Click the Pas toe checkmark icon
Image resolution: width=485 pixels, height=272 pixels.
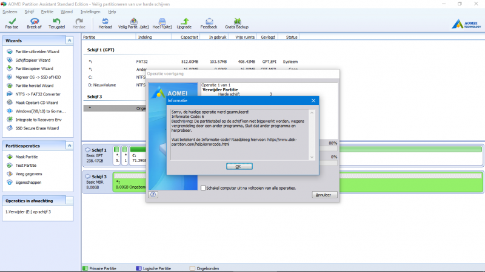tap(12, 21)
